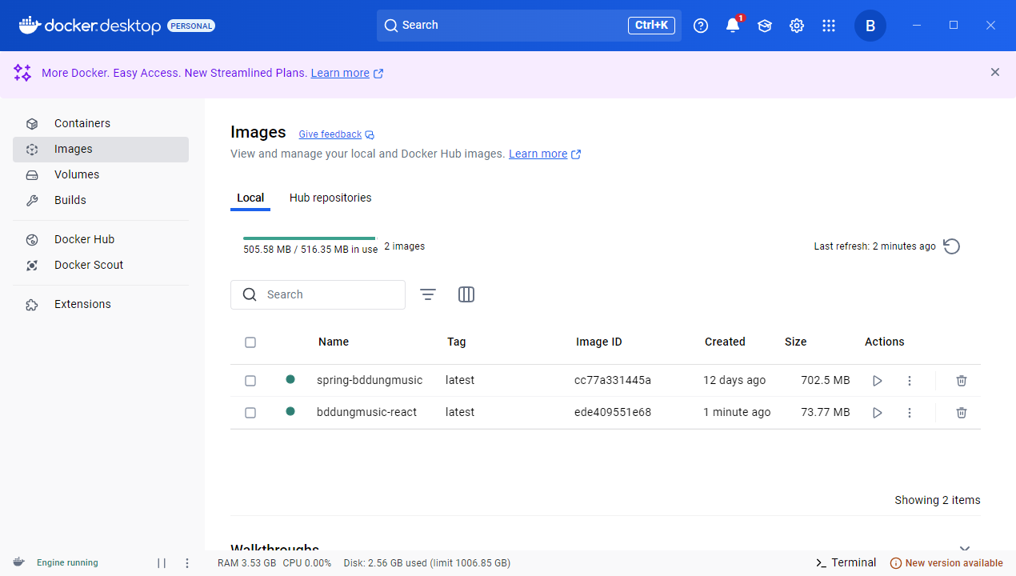The width and height of the screenshot is (1016, 576).
Task: Focus the top Search bar
Action: point(529,26)
